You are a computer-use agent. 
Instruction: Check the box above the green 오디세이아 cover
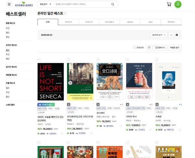coord(68,59)
